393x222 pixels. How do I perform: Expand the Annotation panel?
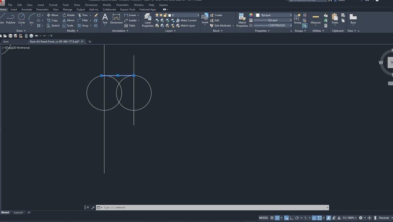tap(120, 31)
